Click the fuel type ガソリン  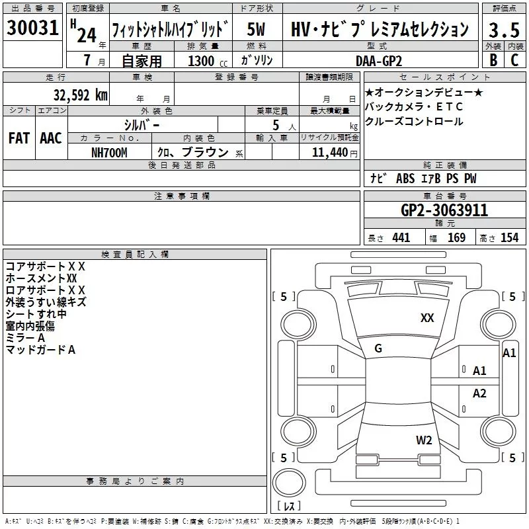pos(257,60)
